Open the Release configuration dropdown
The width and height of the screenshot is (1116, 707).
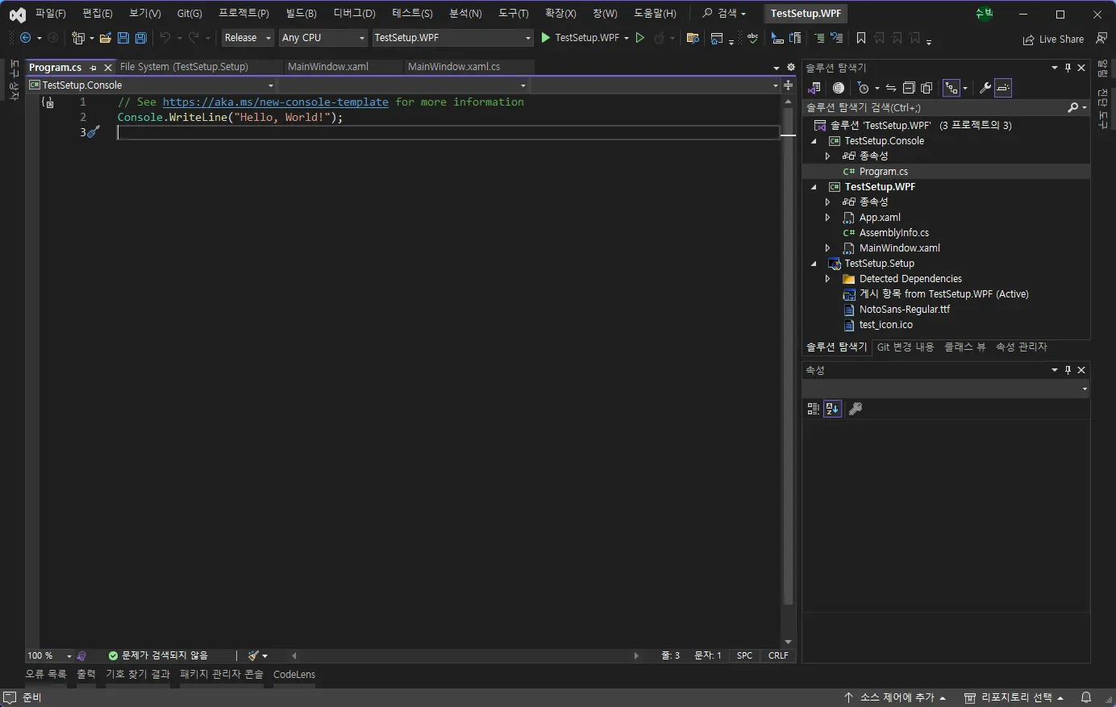pyautogui.click(x=248, y=38)
